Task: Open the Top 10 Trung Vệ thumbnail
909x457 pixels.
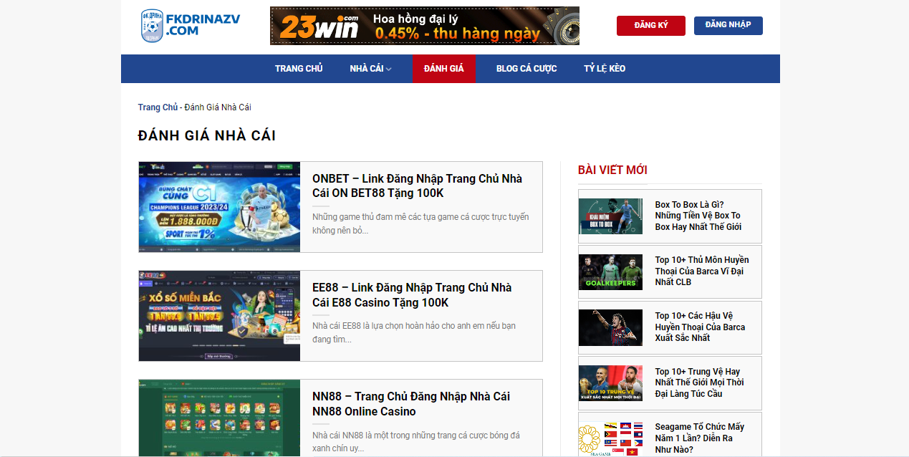Action: [x=611, y=383]
